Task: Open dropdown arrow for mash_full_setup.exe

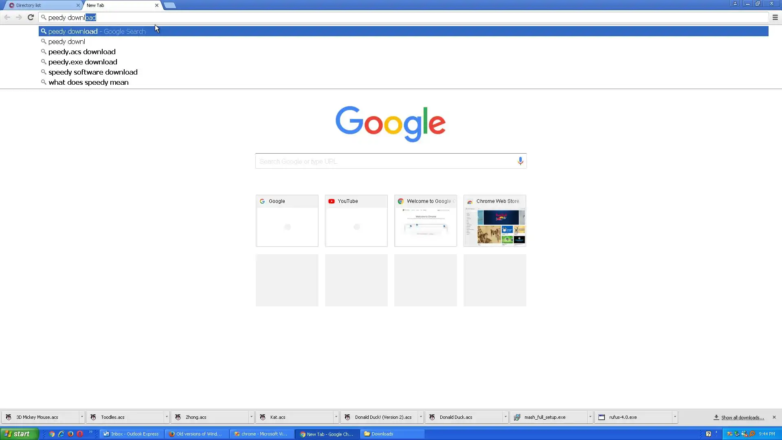Action: coord(590,417)
